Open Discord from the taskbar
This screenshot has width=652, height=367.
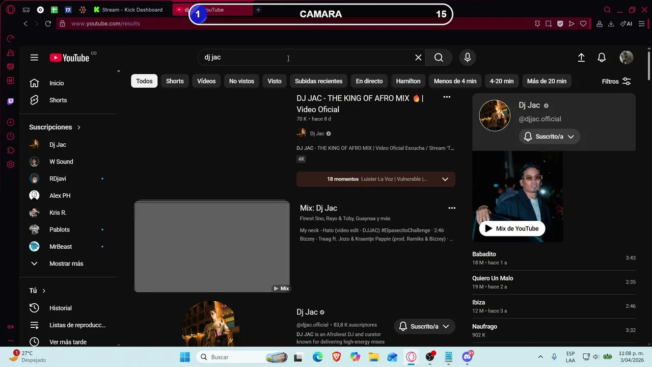[x=468, y=357]
